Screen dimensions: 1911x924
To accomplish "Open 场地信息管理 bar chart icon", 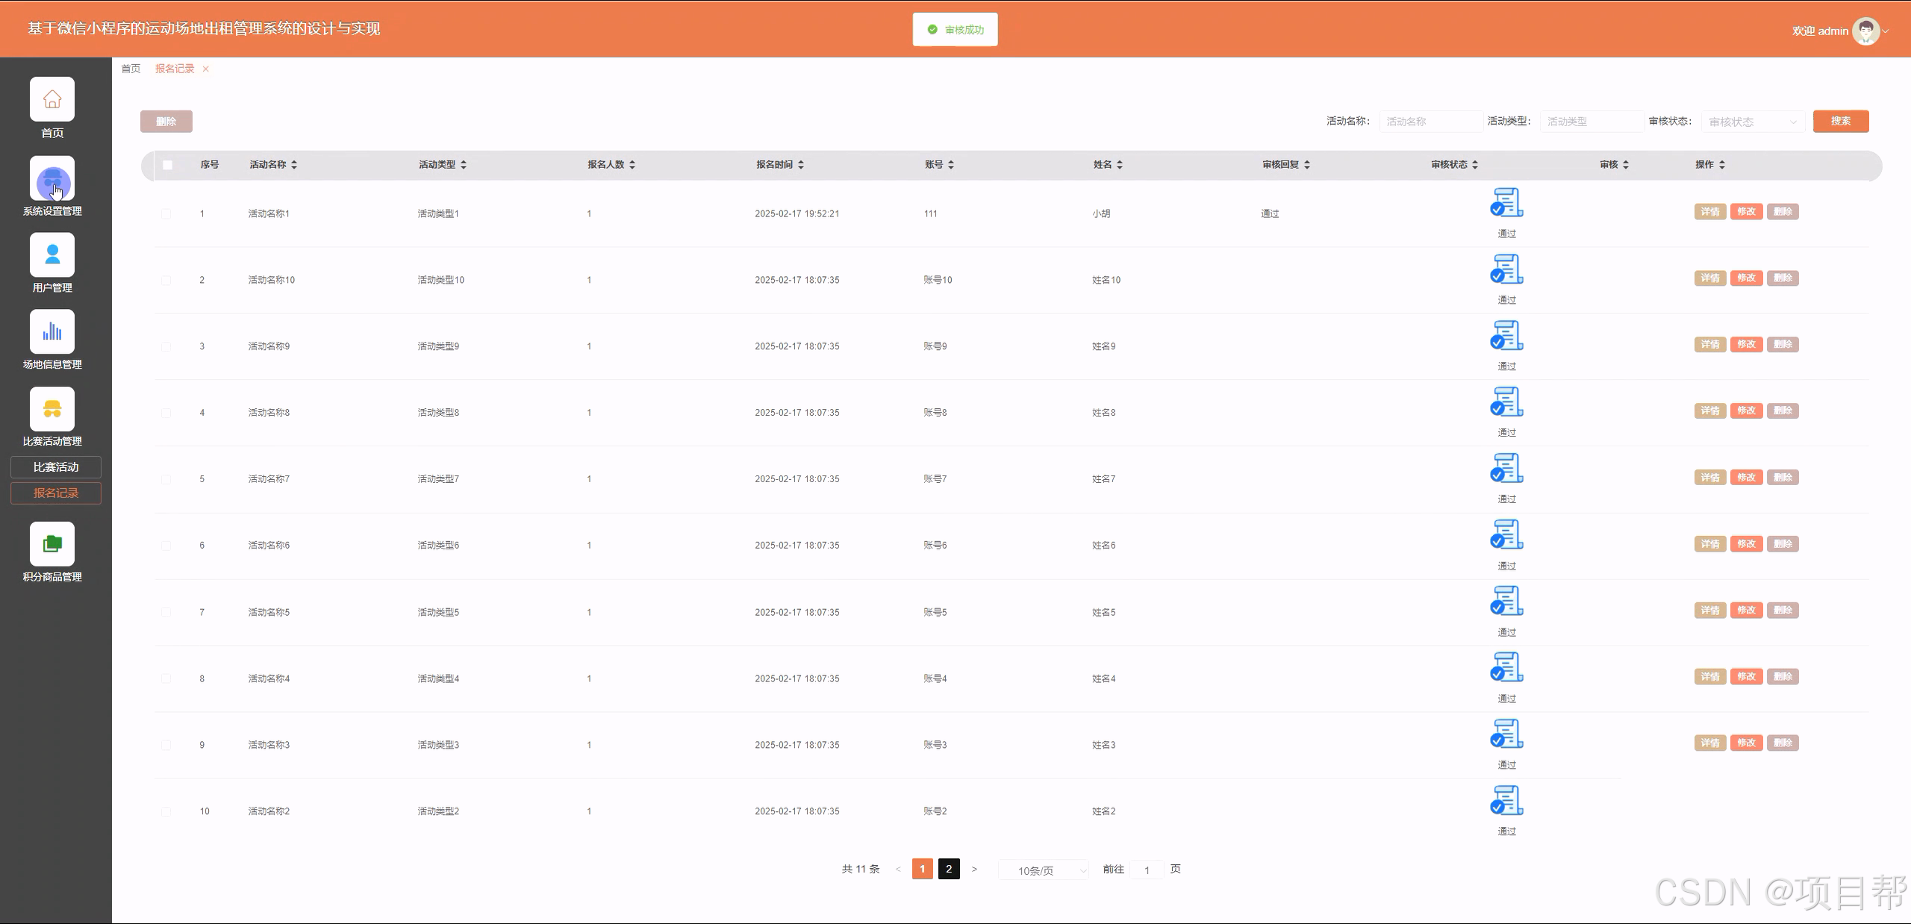I will pyautogui.click(x=52, y=331).
